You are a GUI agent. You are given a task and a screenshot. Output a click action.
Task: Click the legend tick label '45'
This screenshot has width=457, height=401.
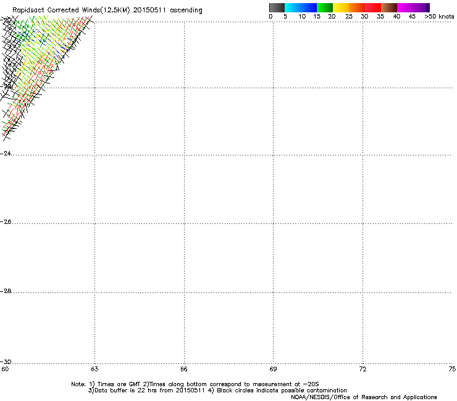tap(412, 17)
